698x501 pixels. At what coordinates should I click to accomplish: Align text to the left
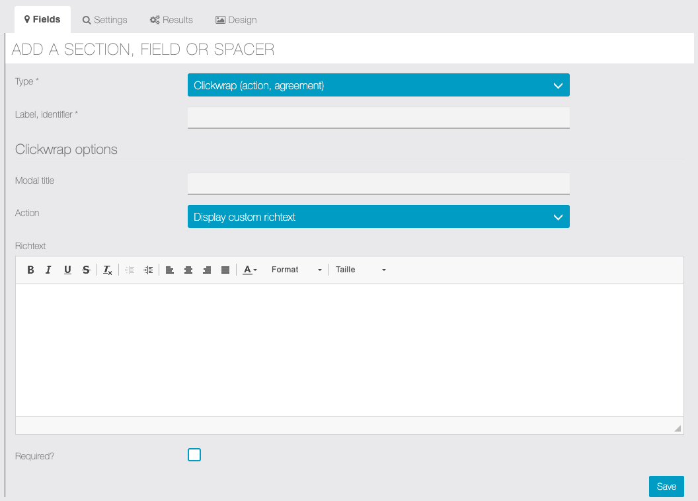click(170, 270)
